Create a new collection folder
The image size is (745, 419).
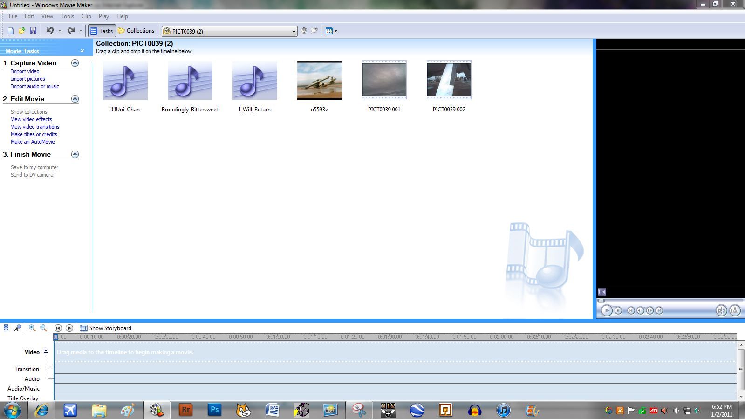[314, 31]
